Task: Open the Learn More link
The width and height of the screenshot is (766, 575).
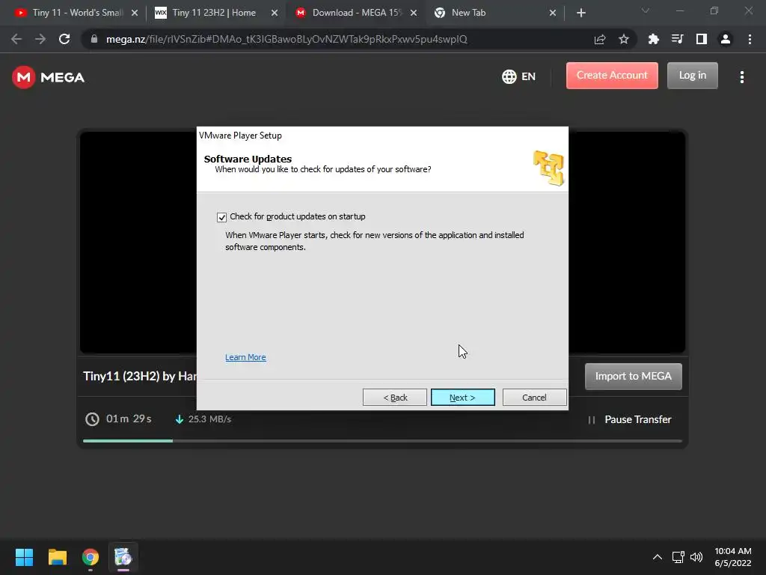Action: (245, 357)
